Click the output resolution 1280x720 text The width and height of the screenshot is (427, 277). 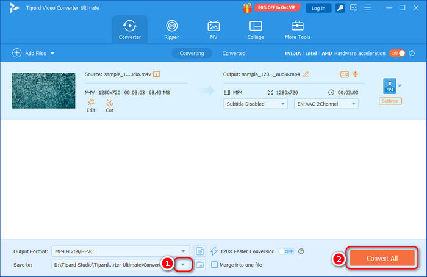[287, 92]
